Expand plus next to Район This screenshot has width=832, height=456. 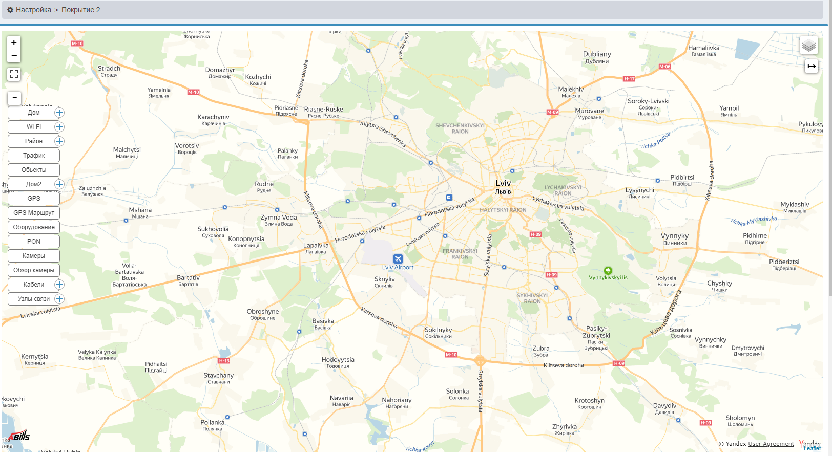59,141
